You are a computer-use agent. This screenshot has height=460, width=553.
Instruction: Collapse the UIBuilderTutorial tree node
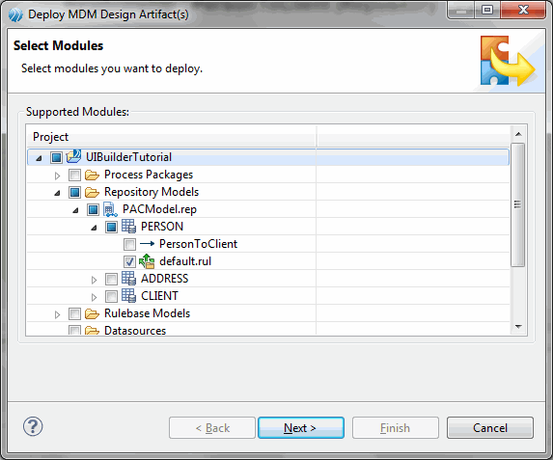click(39, 158)
